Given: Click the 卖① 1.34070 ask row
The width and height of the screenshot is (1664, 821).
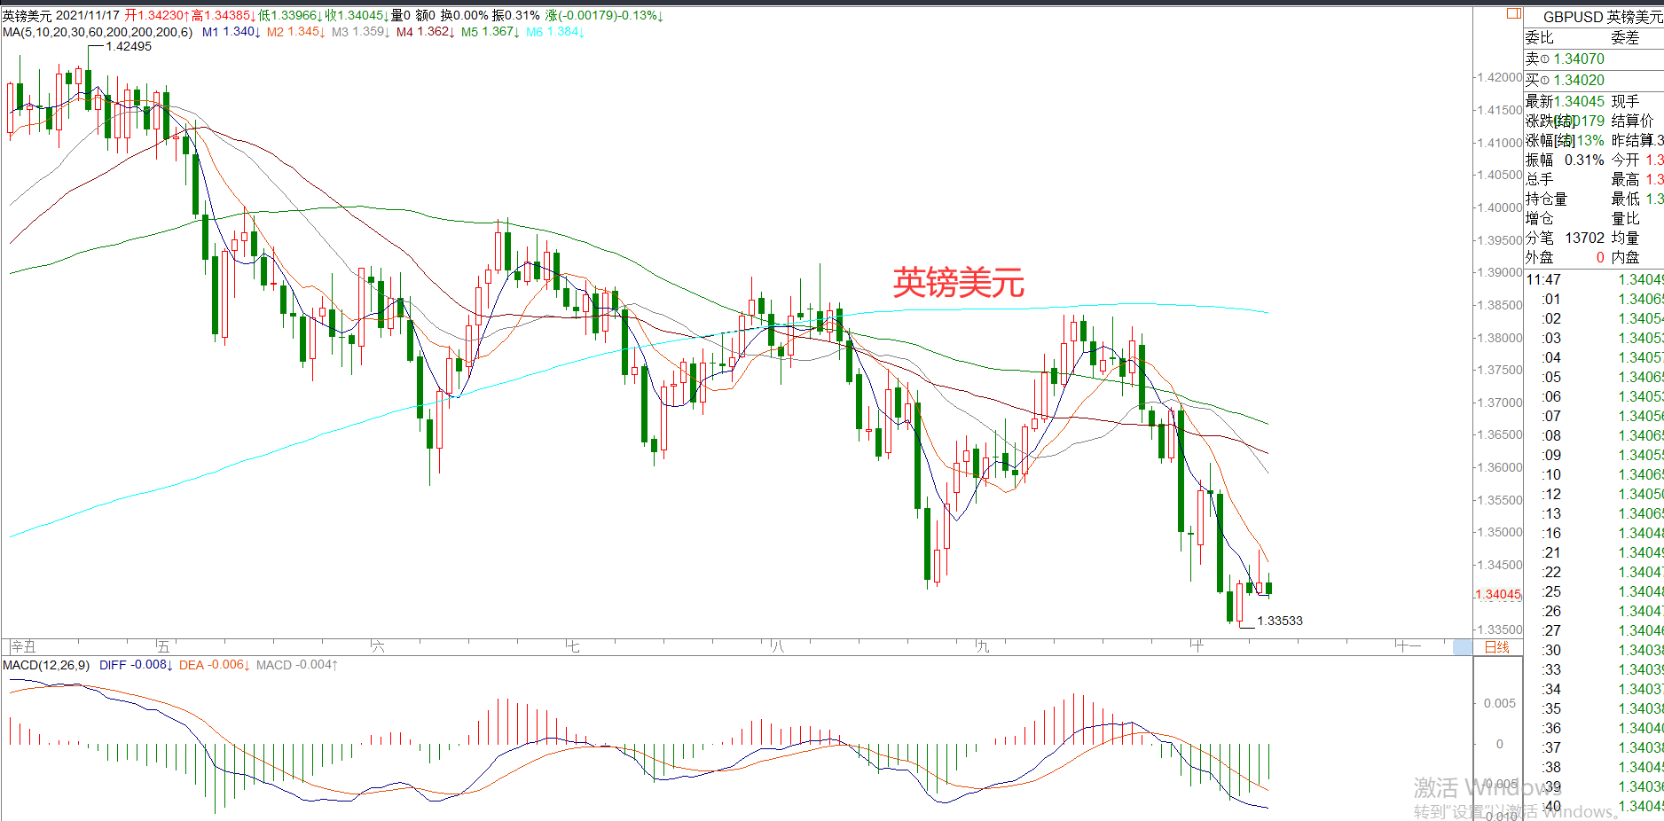Looking at the screenshot, I should [x=1594, y=59].
